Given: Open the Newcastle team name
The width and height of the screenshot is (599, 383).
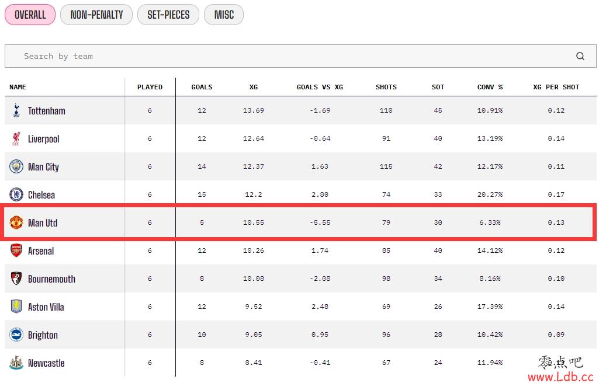Looking at the screenshot, I should tap(46, 363).
